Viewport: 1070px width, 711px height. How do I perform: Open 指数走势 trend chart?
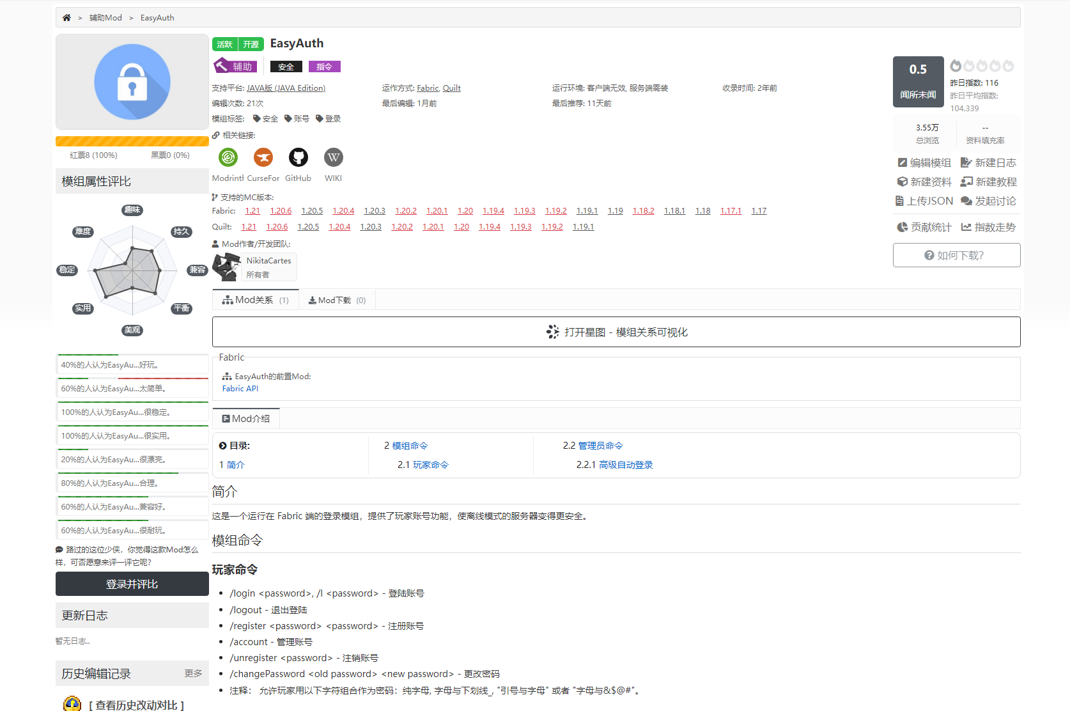coord(988,228)
